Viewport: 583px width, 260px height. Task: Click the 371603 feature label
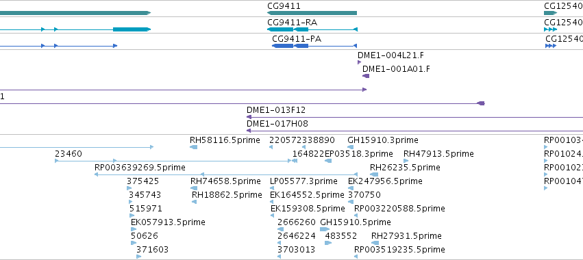(x=153, y=249)
